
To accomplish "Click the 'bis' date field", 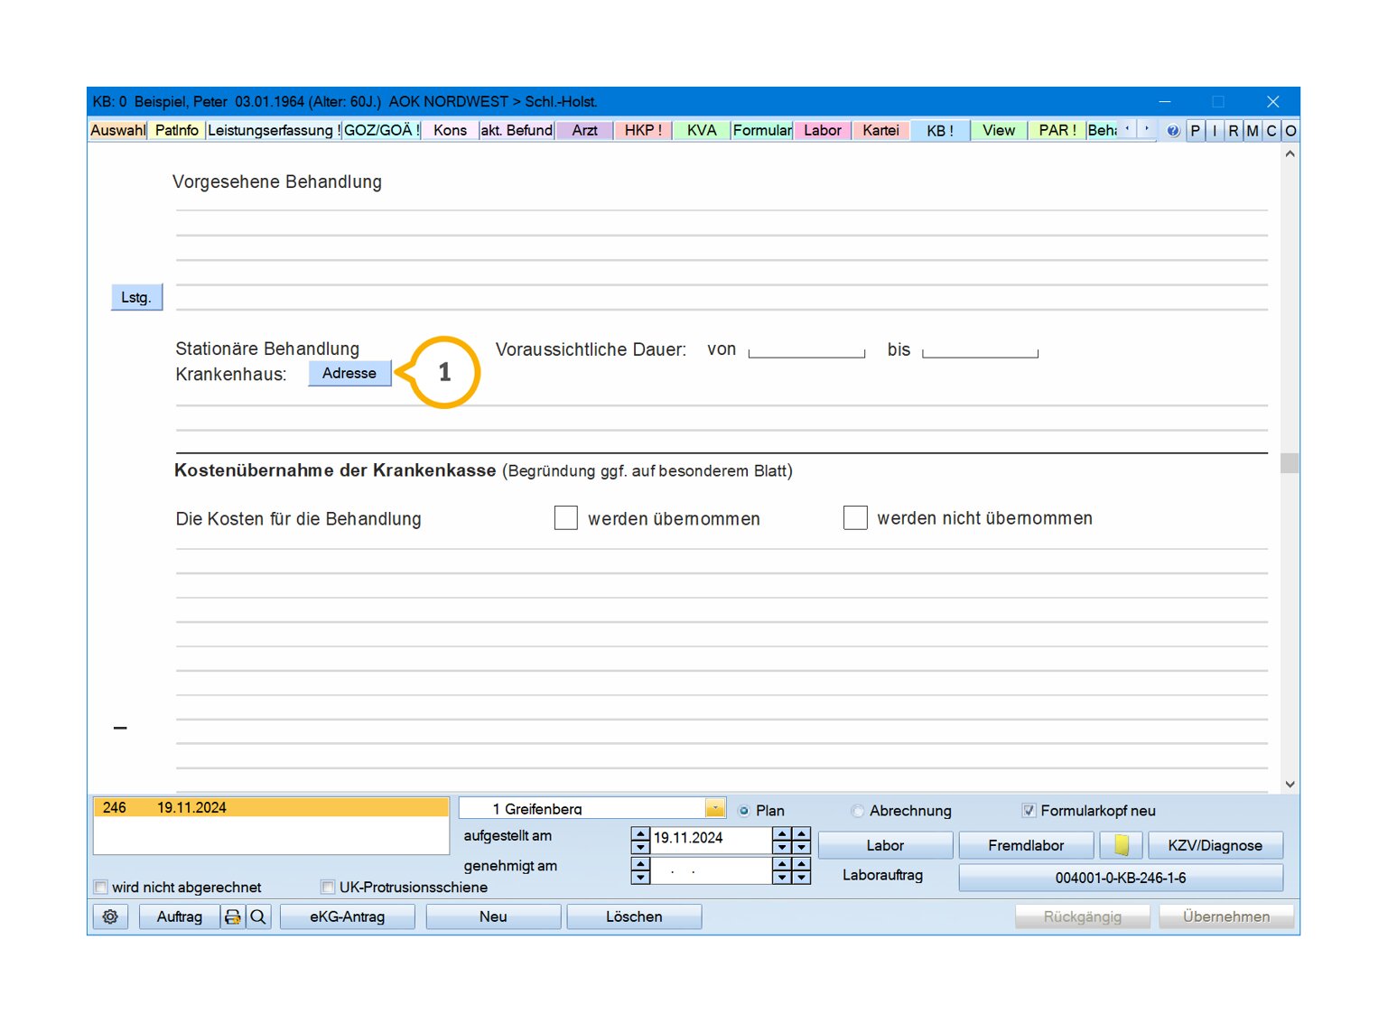I will click(x=980, y=349).
